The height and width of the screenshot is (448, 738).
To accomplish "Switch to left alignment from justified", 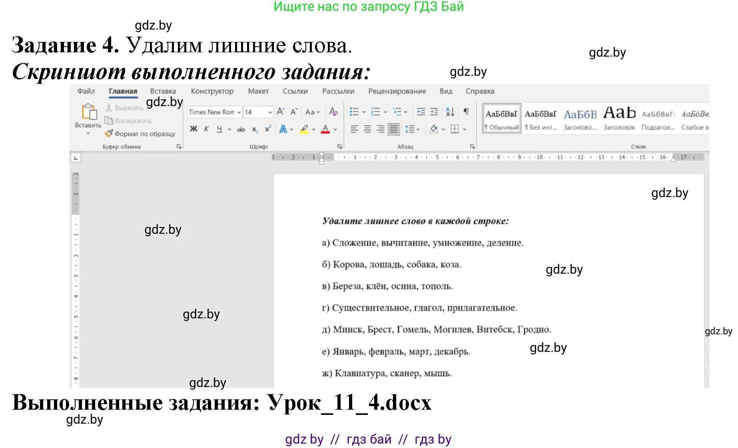I will pos(355,128).
